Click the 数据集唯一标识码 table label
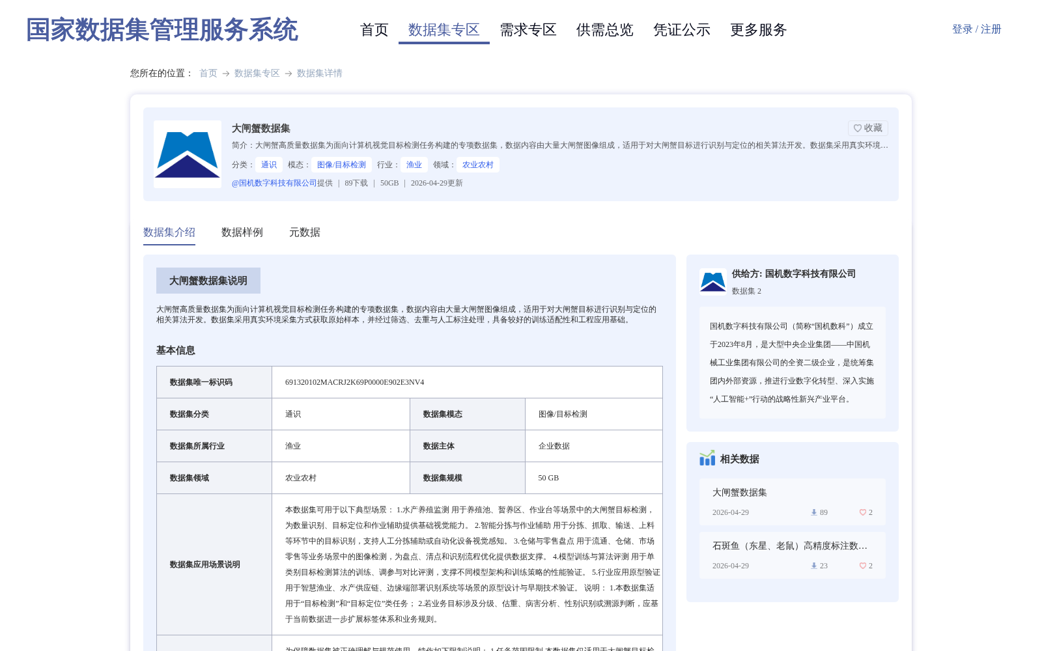This screenshot has width=1042, height=651. [x=201, y=382]
